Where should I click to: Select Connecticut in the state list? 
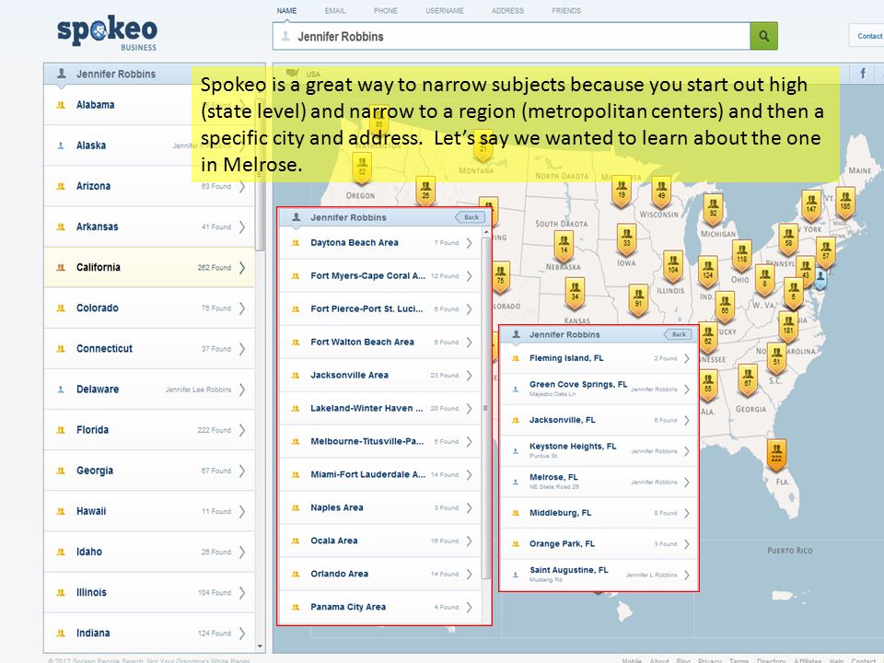[149, 348]
